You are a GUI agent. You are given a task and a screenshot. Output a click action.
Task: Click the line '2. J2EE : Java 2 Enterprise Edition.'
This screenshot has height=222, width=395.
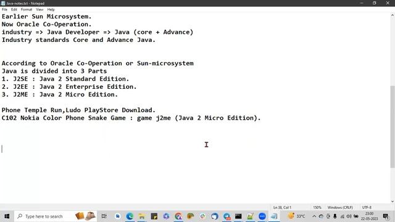[x=69, y=87]
